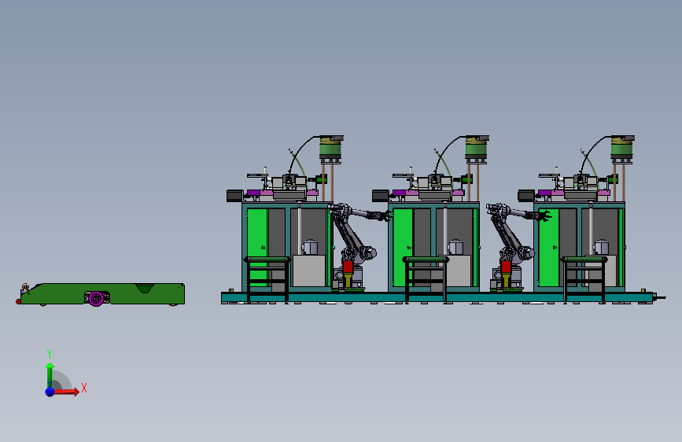Viewport: 682px width, 442px height.
Task: Select the green reel atop the third station
Action: [x=622, y=149]
